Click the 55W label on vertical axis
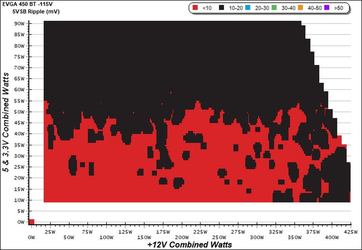This screenshot has width=362, height=250. click(20, 101)
